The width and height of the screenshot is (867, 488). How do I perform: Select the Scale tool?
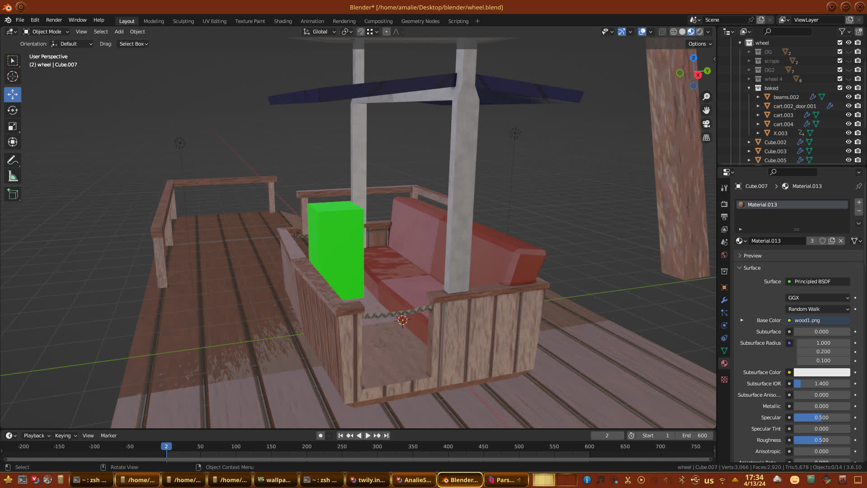(x=13, y=127)
